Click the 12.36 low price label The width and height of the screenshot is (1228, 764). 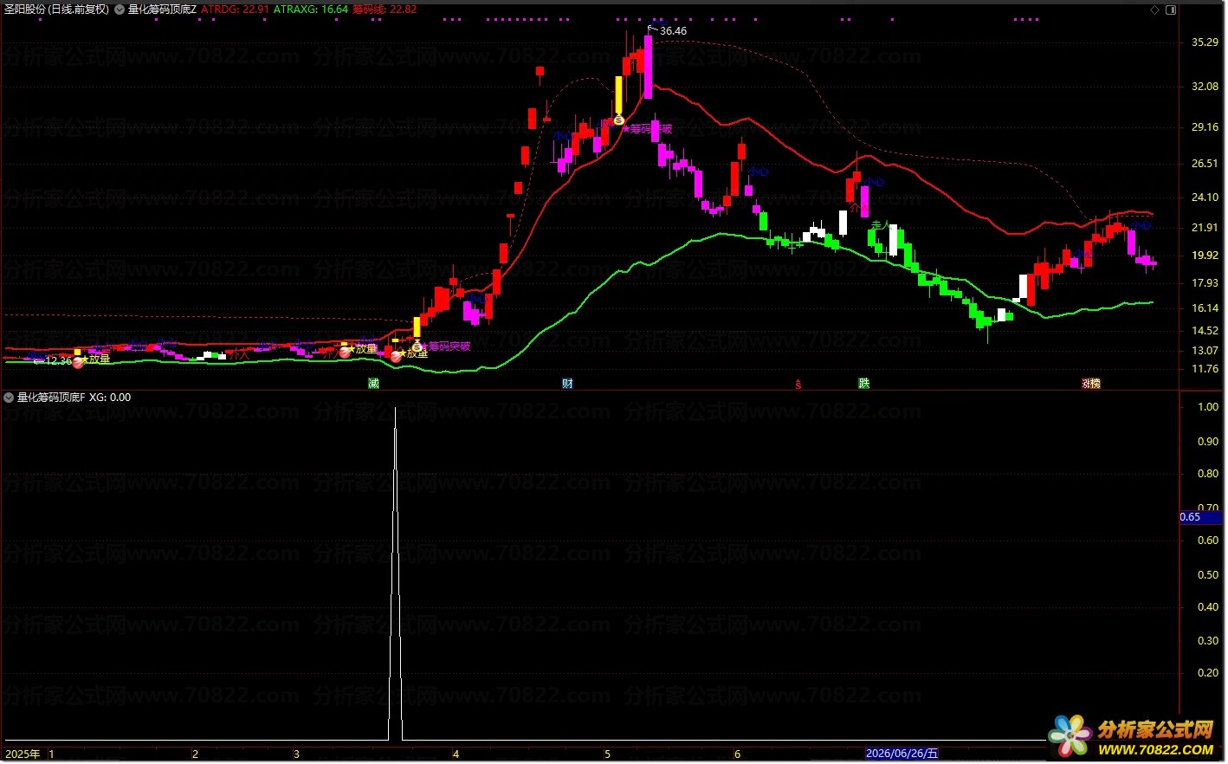(58, 361)
